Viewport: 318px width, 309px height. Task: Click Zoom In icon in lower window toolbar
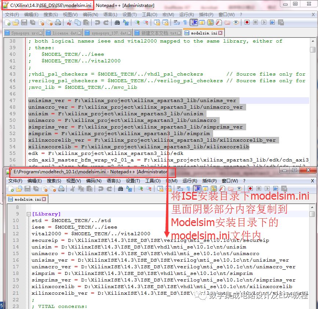pos(140,189)
